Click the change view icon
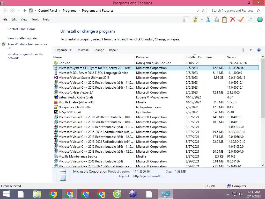The width and height of the screenshot is (265, 199). [x=244, y=50]
